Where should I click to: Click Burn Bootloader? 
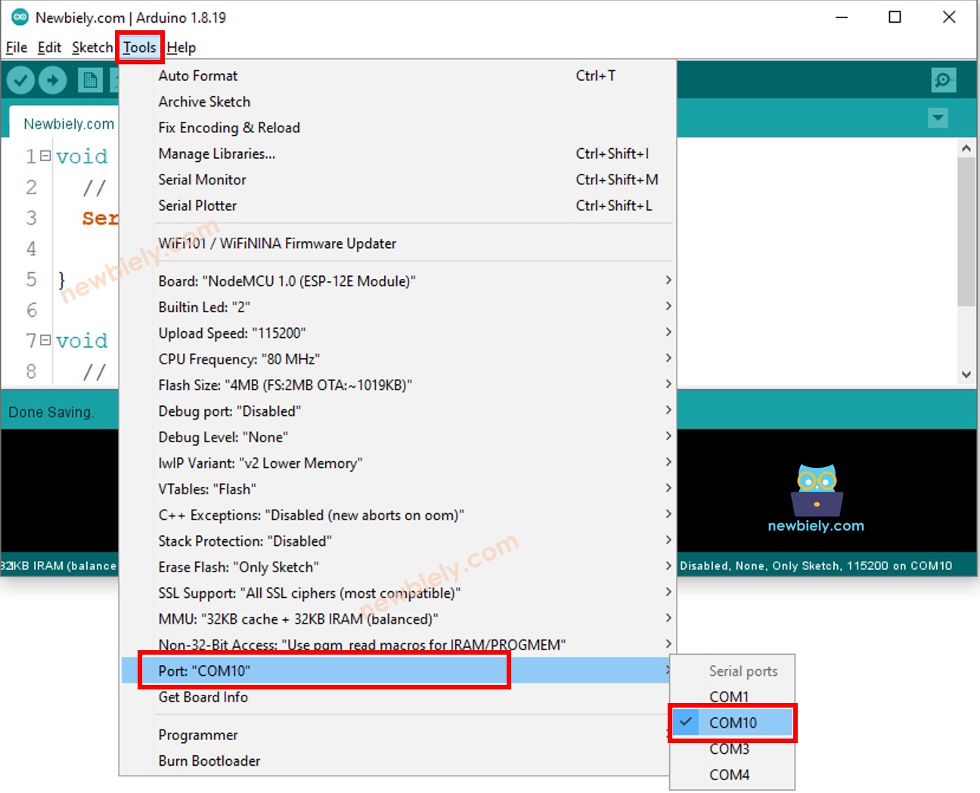tap(209, 760)
